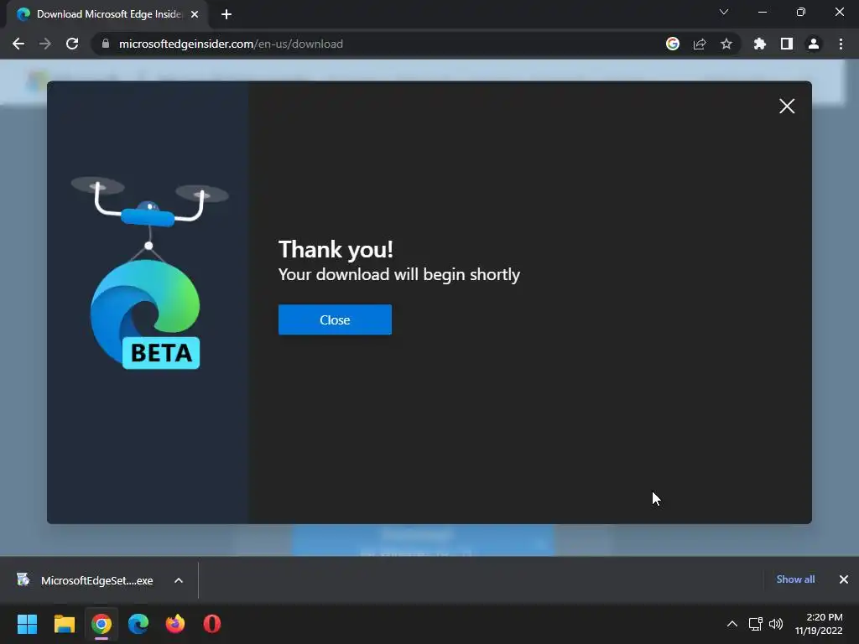Share this page using share icon

700,44
